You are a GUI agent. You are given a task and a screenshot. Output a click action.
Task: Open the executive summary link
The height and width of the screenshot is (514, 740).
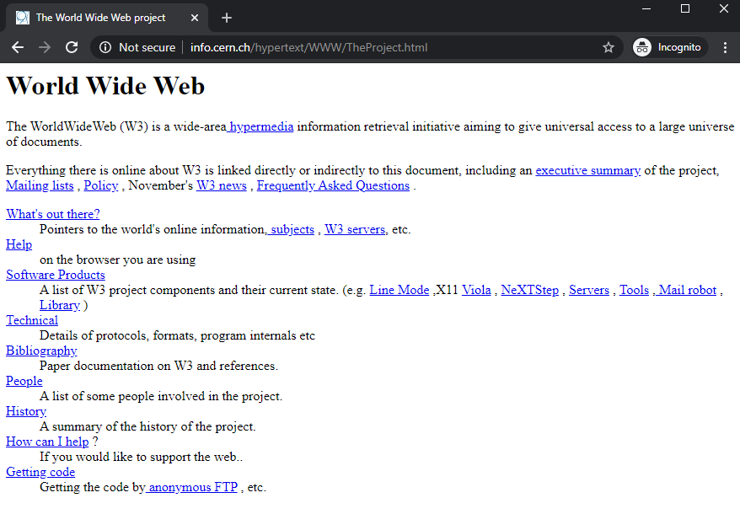(x=588, y=170)
